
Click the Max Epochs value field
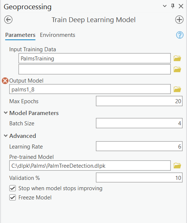point(139,101)
